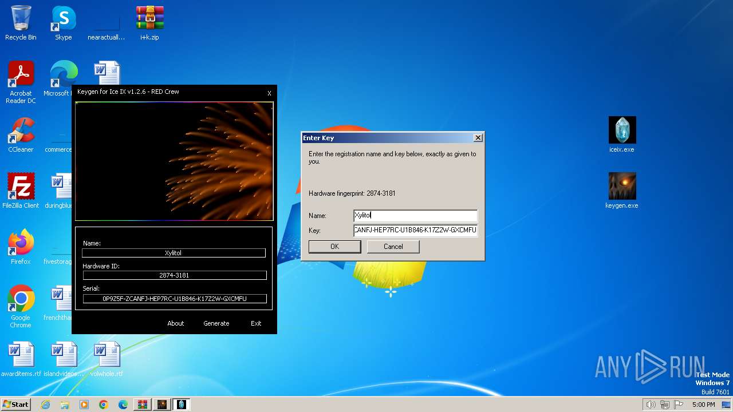Screen dimensions: 733x412
Task: Click Generate in the keygen window
Action: [x=216, y=323]
